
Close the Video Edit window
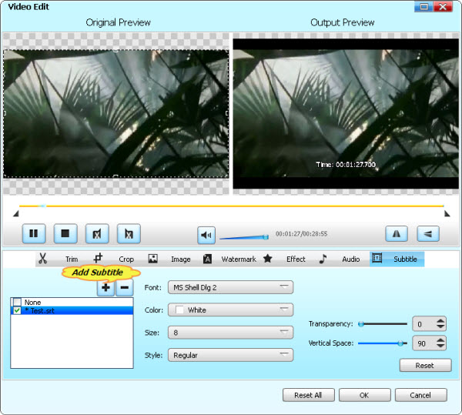tap(443, 6)
